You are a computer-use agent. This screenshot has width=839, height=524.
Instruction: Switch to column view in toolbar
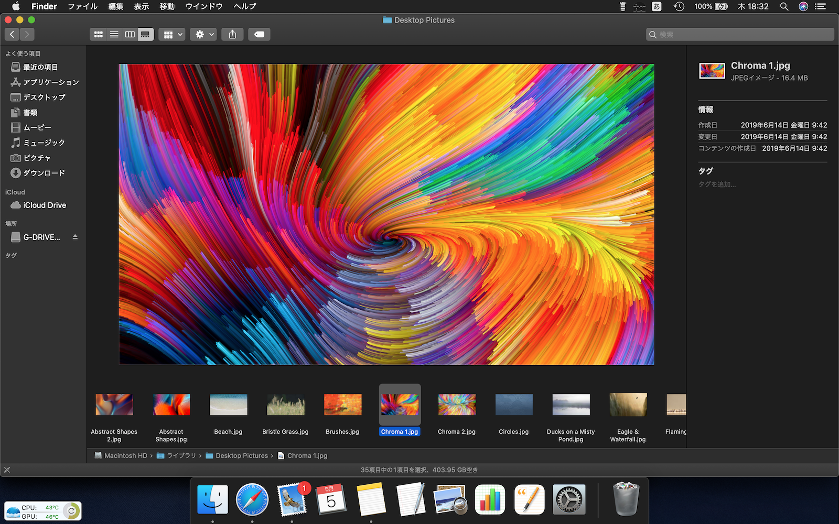click(x=130, y=35)
